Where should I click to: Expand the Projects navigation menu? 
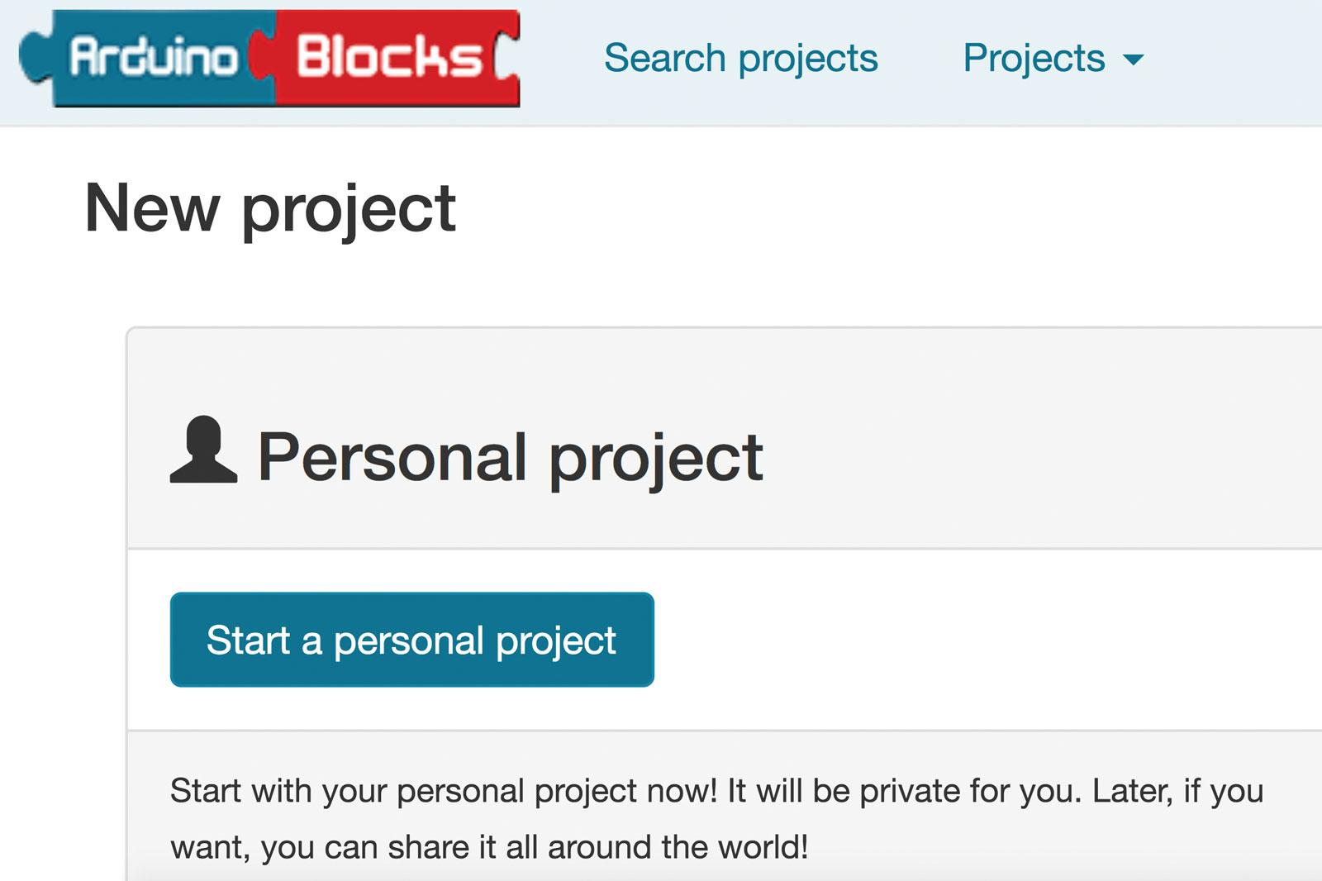pyautogui.click(x=1049, y=58)
